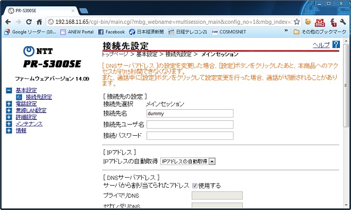The image size is (351, 210).
Task: Click the 接続パスワード input field
Action: (x=190, y=136)
